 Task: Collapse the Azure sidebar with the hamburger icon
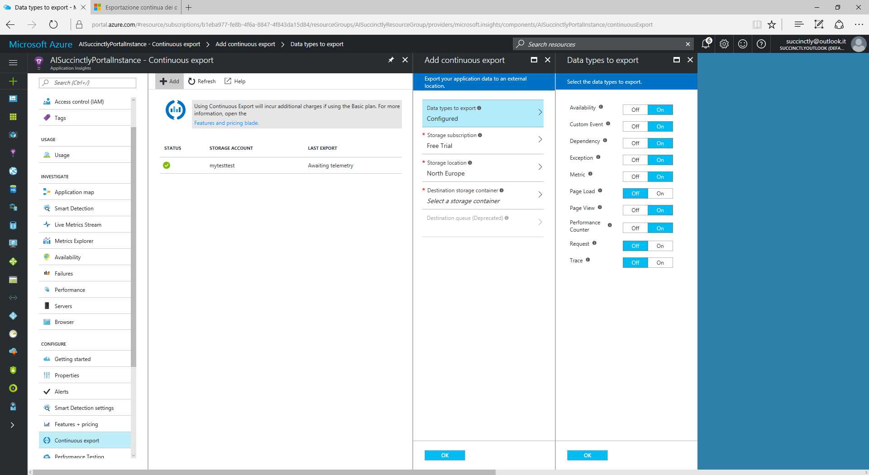13,63
